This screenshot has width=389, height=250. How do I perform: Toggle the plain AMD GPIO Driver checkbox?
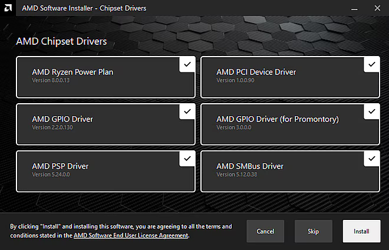pyautogui.click(x=187, y=111)
